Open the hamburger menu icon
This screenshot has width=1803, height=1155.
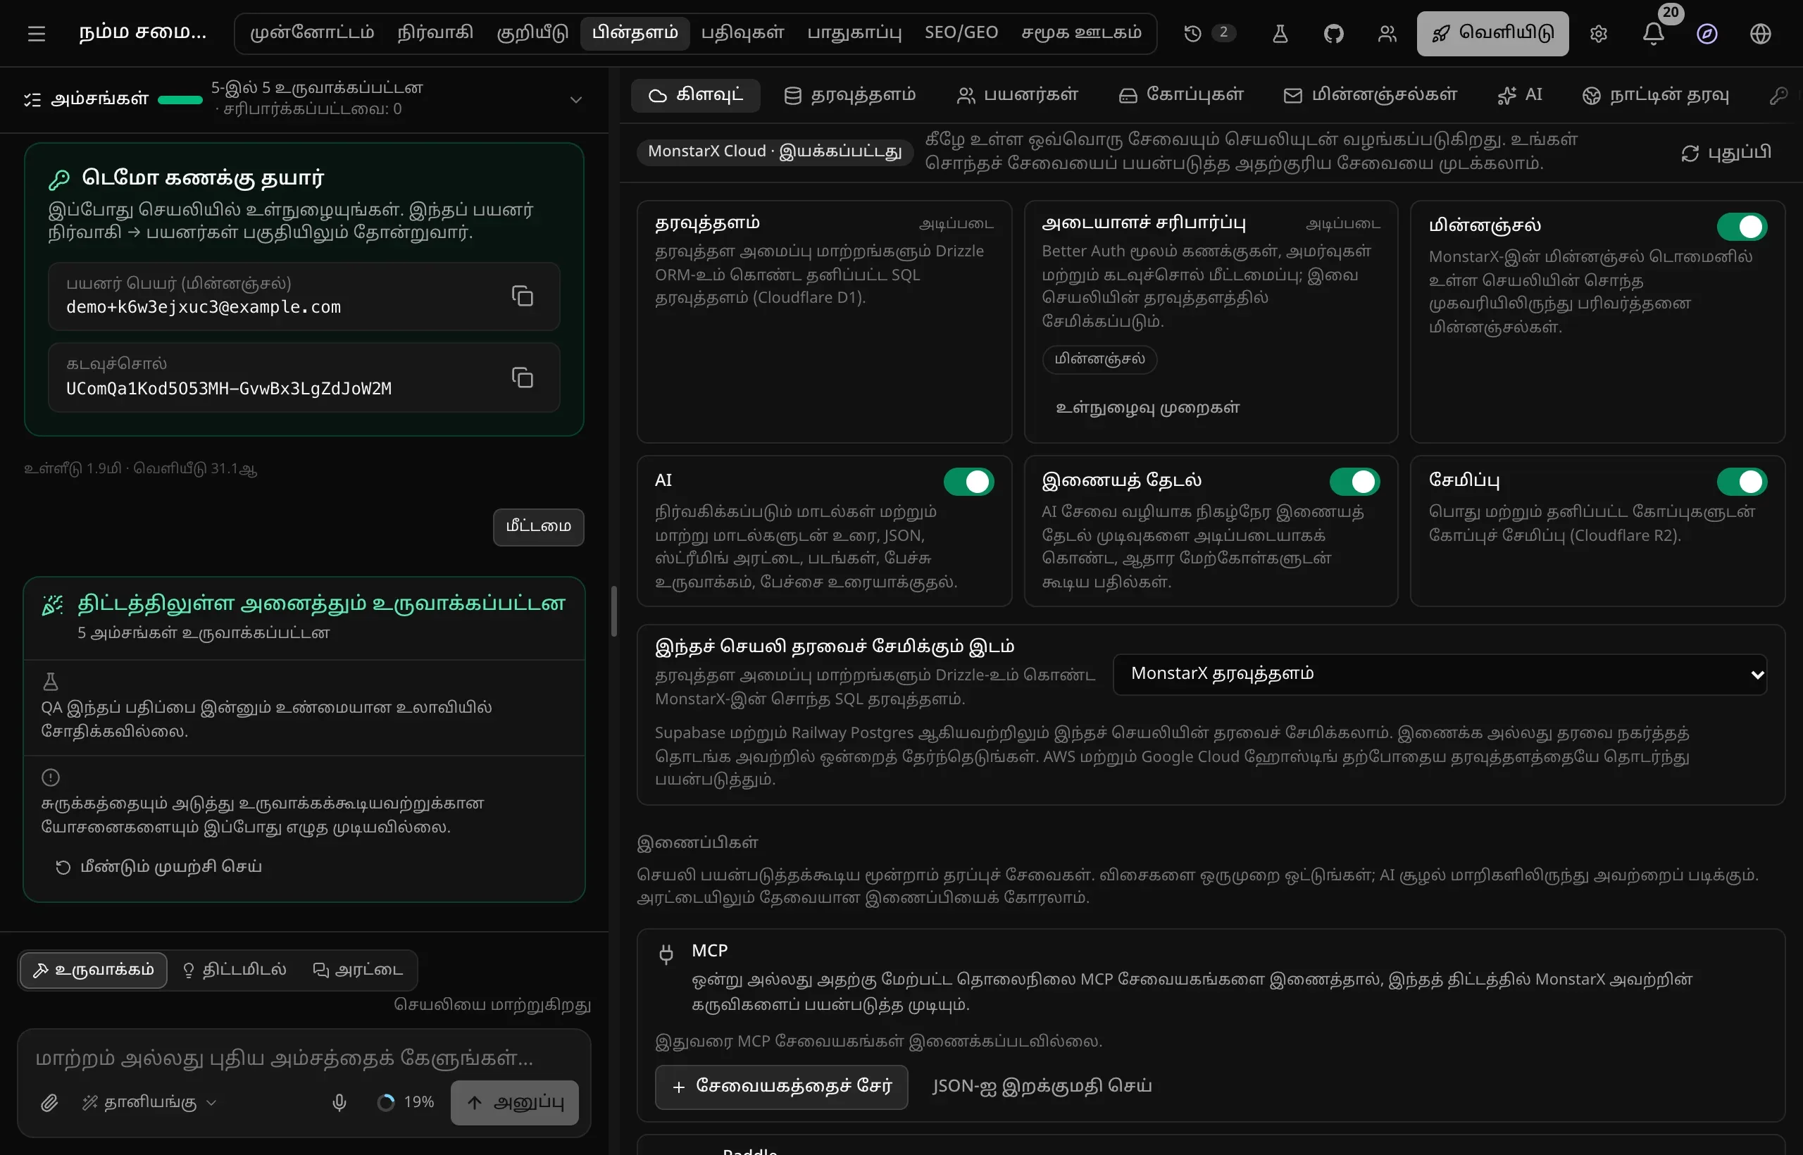click(36, 34)
